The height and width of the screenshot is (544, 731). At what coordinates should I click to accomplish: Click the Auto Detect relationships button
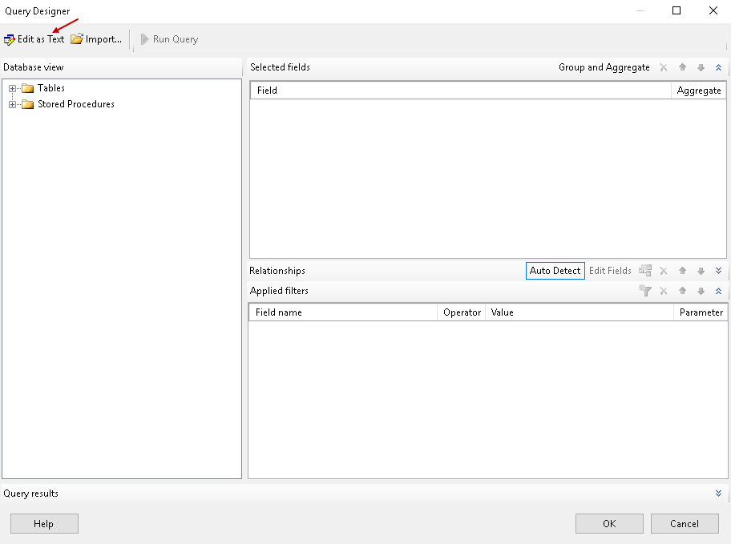[555, 271]
